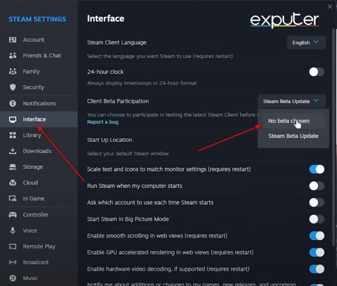Viewport: 337px width, 286px height.
Task: Click the Controller gamepad icon
Action: (13, 215)
